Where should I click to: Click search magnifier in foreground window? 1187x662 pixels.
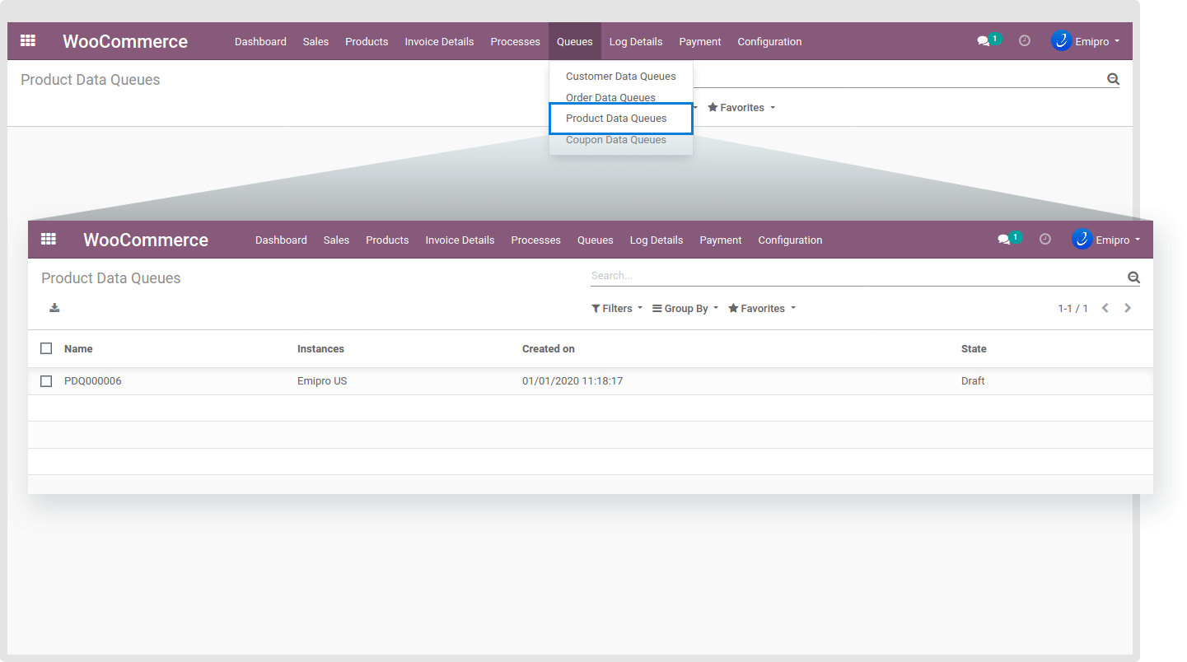click(x=1133, y=277)
